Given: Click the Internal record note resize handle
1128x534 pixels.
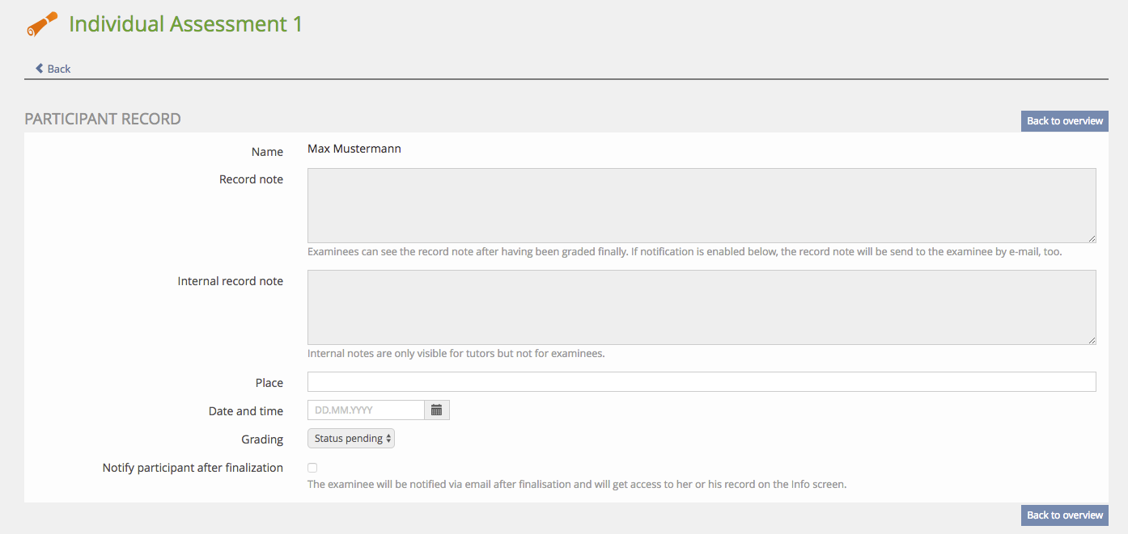Looking at the screenshot, I should [x=1092, y=340].
